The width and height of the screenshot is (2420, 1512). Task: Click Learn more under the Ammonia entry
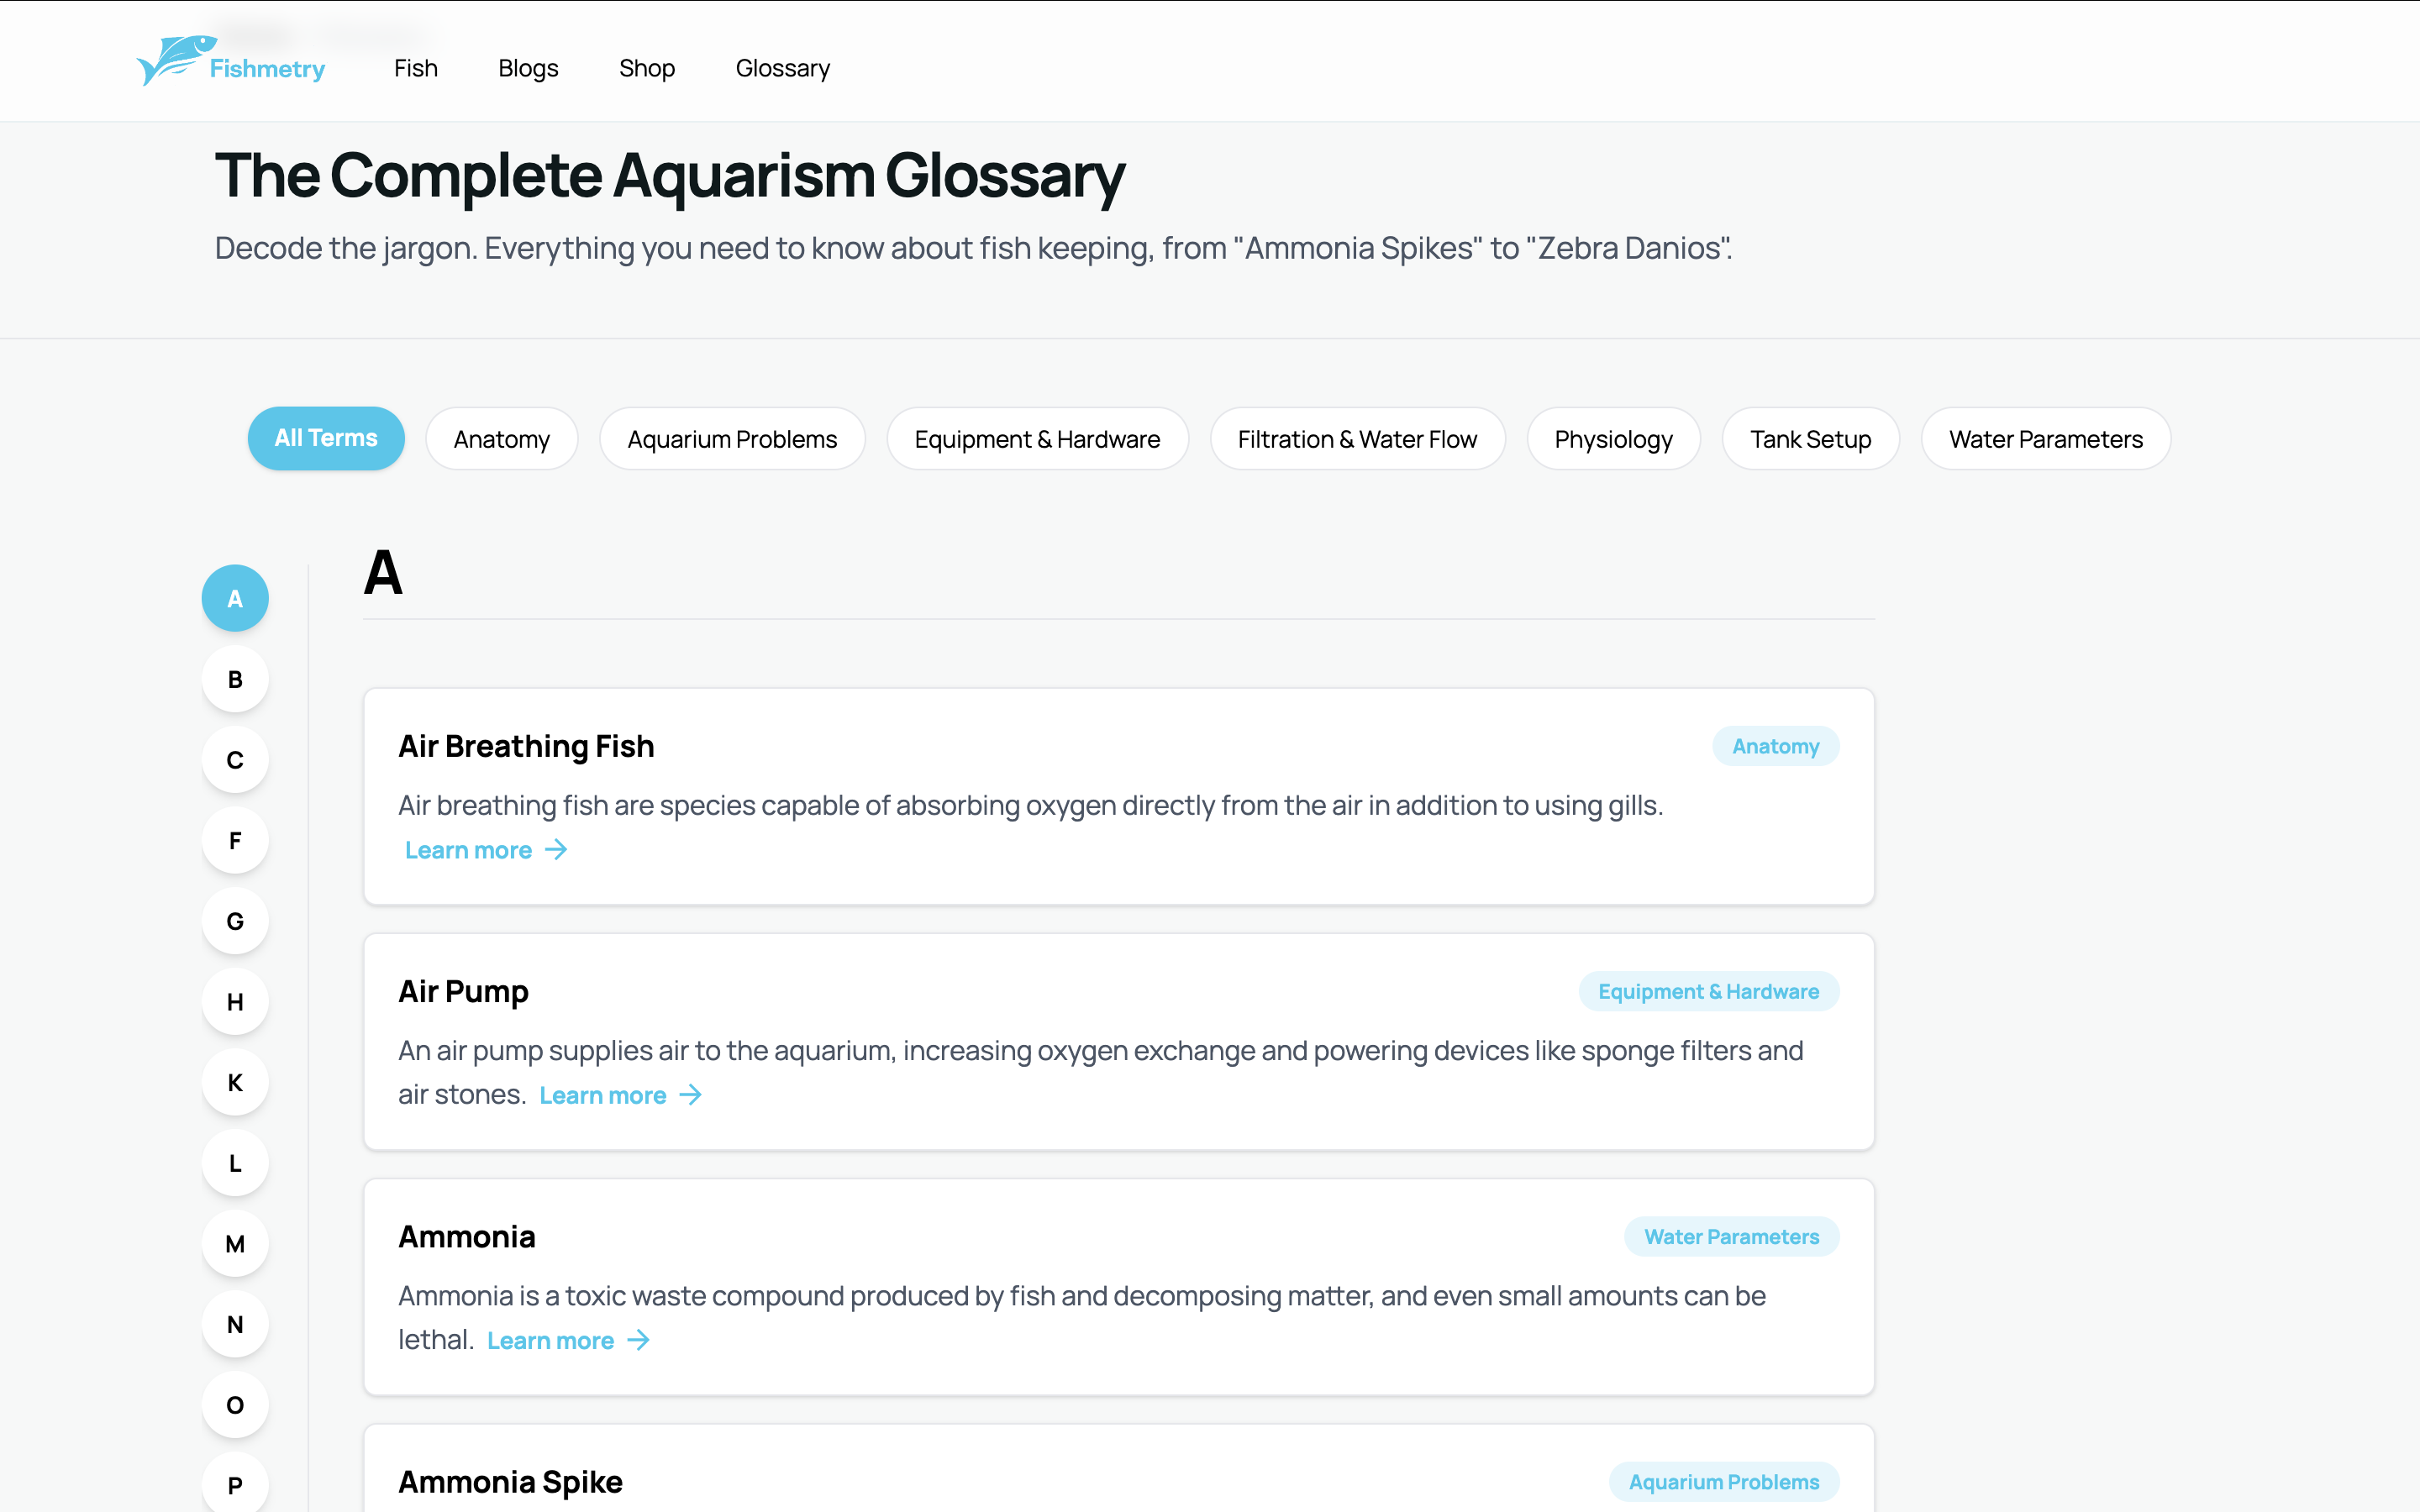pos(552,1340)
